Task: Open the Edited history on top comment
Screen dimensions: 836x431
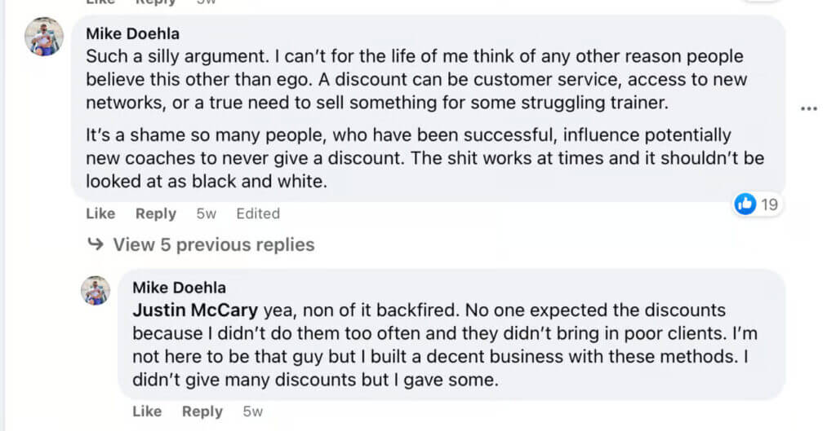Action: pyautogui.click(x=258, y=213)
